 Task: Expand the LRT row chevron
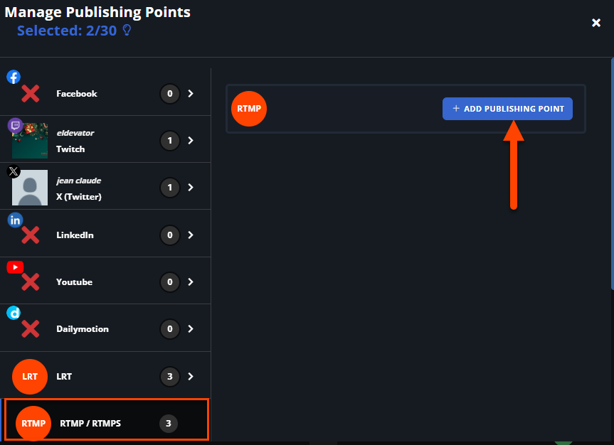[x=191, y=377]
